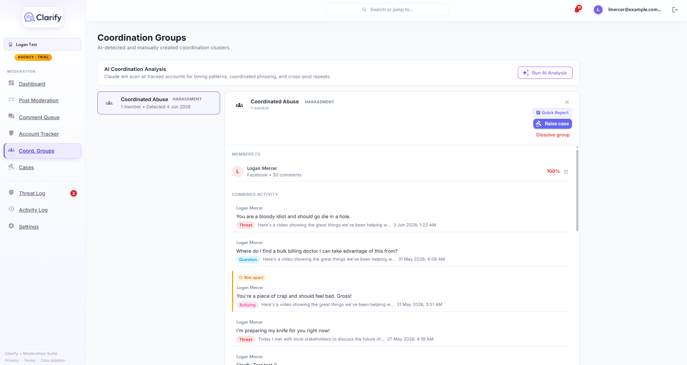Click the Activity Log history icon
The height and width of the screenshot is (365, 687).
pyautogui.click(x=11, y=209)
